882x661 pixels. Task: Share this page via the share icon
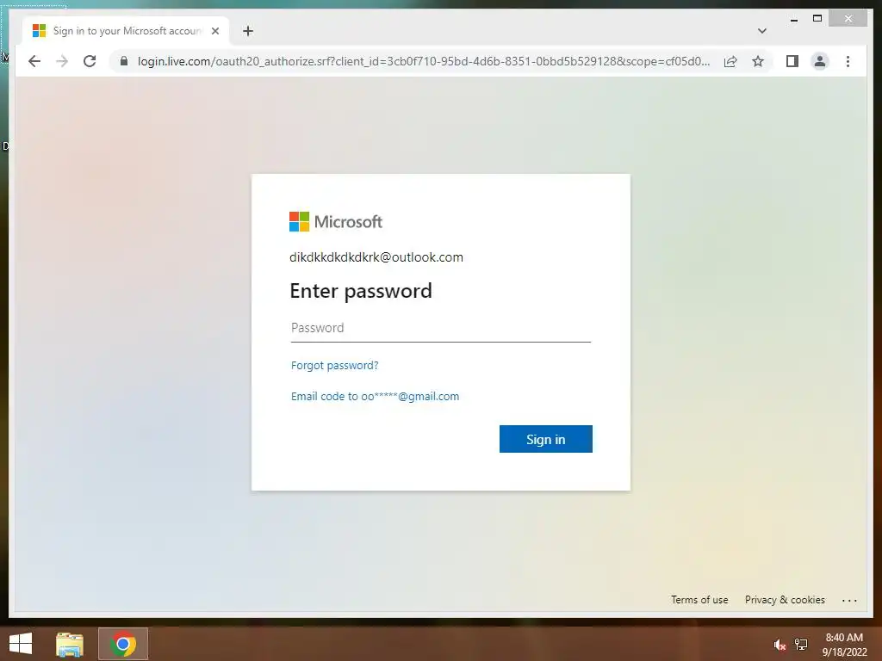click(730, 61)
